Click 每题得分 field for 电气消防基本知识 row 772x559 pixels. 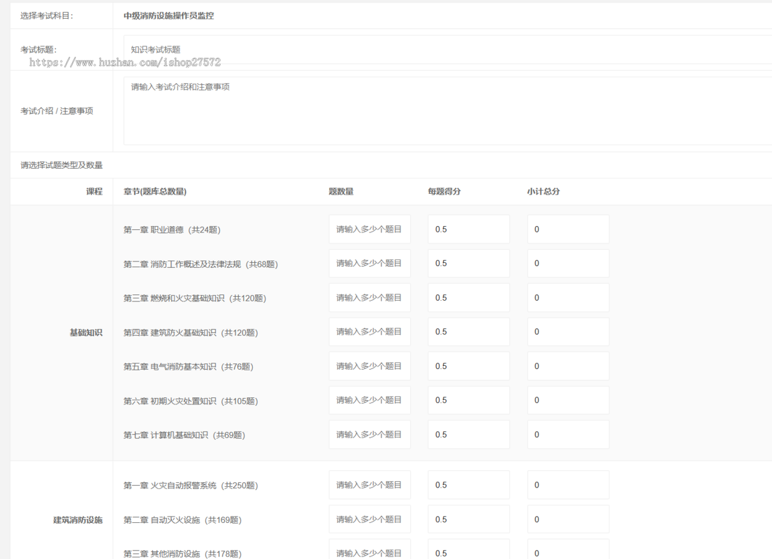tap(469, 366)
